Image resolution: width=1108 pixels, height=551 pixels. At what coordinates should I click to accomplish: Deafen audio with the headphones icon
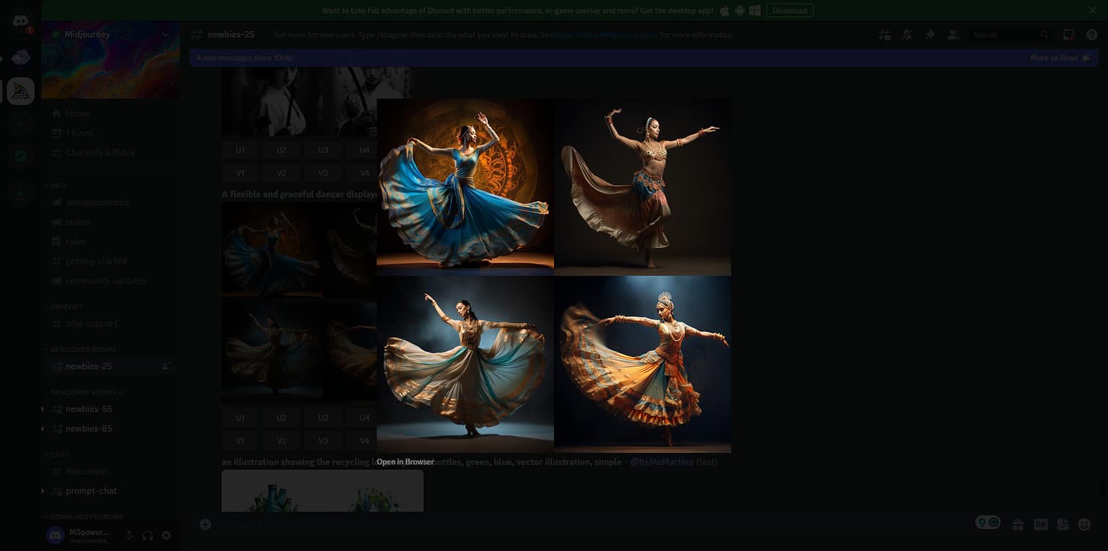click(x=148, y=535)
